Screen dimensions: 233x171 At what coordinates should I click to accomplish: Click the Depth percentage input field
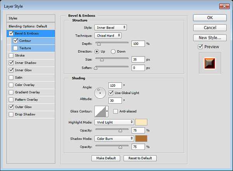[x=138, y=44]
